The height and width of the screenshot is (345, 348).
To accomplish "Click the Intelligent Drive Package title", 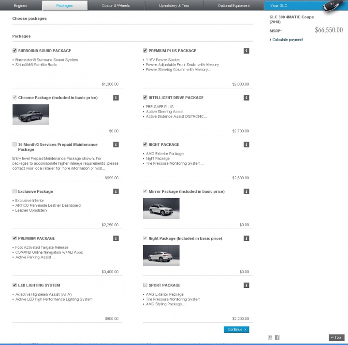I will click(176, 98).
